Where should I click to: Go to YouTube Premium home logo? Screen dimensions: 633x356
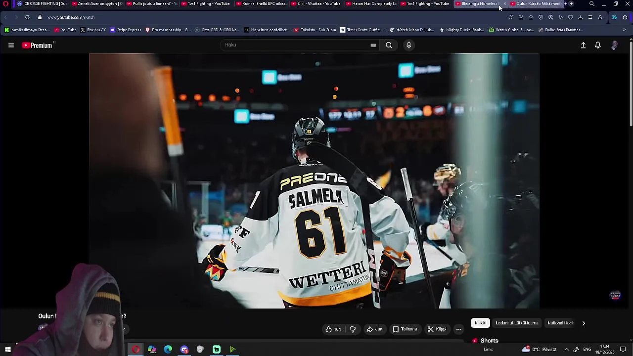(x=38, y=45)
